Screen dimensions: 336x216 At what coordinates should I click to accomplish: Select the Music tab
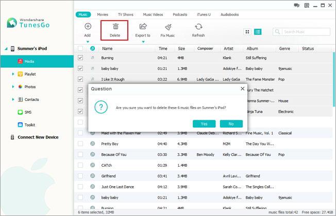83,14
